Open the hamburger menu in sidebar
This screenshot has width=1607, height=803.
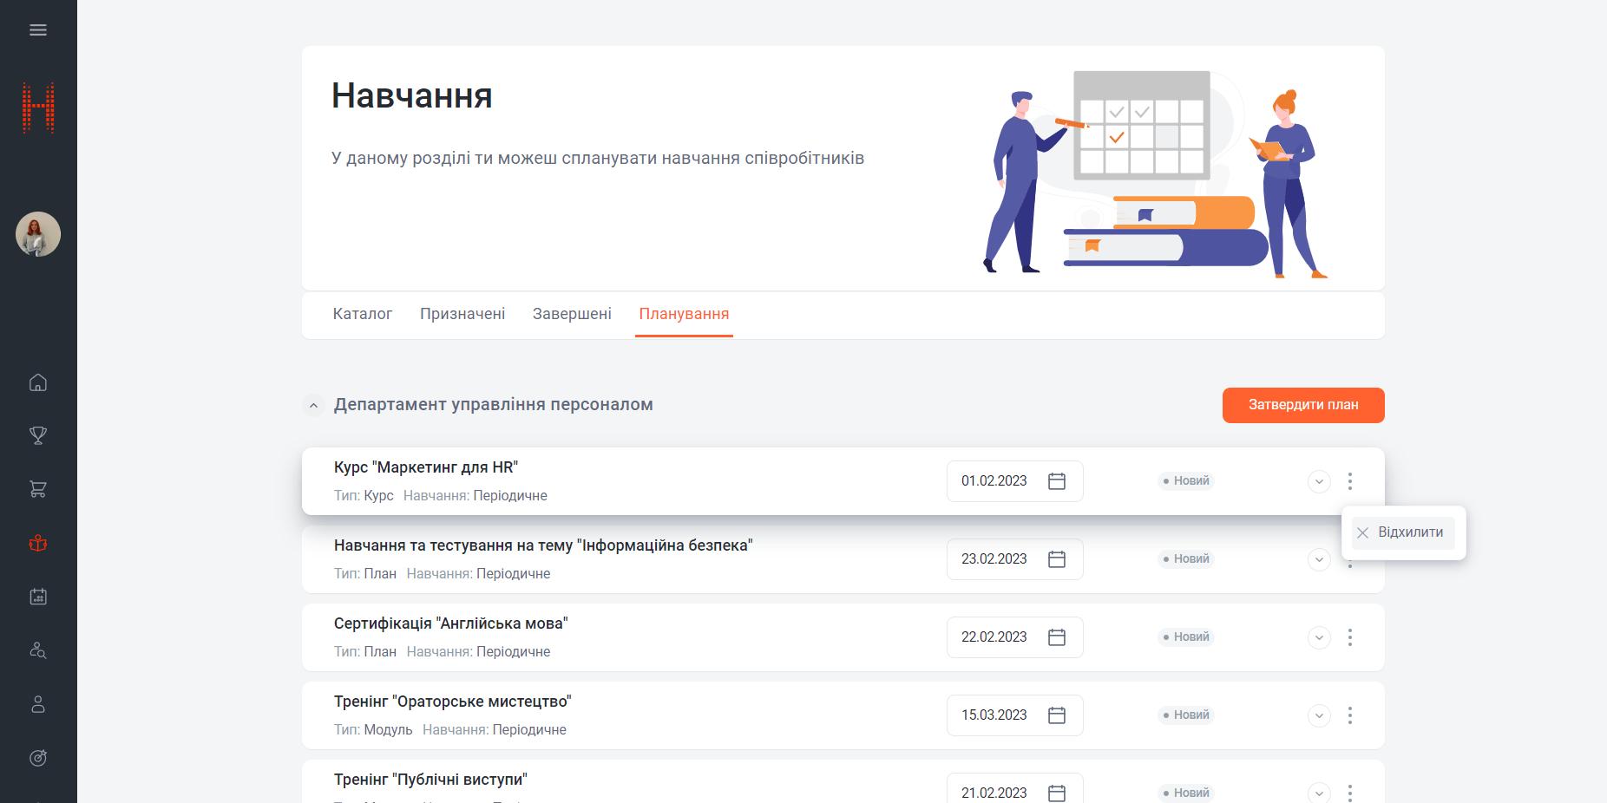tap(38, 30)
